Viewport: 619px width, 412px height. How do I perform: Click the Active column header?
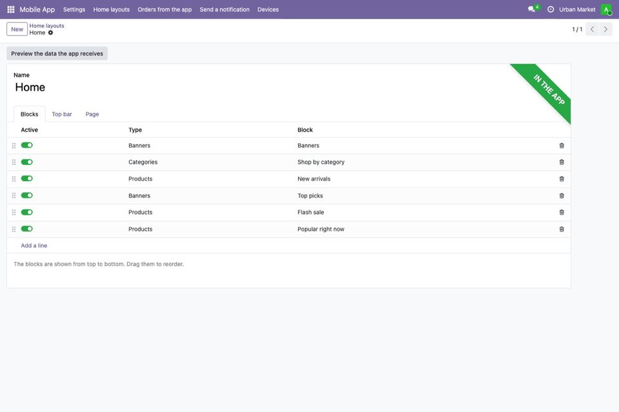pos(29,130)
